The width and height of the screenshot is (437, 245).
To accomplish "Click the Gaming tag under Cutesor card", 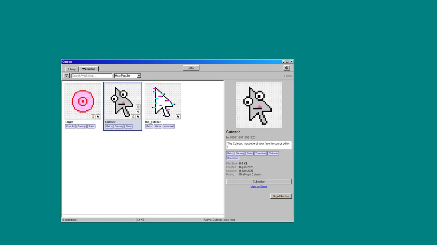I will tap(118, 126).
